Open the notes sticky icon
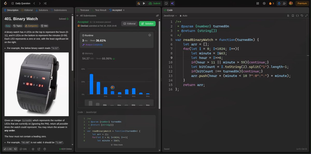This screenshot has height=154, width=311. click(166, 3)
